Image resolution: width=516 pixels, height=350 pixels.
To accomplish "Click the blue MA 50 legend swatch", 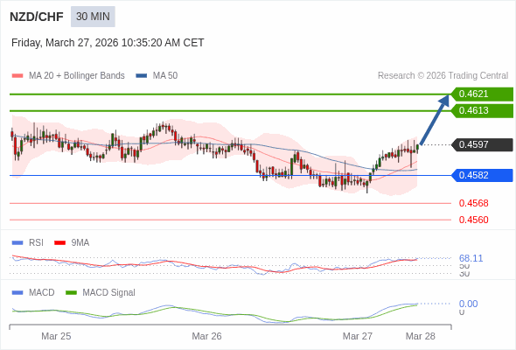I will [x=142, y=76].
